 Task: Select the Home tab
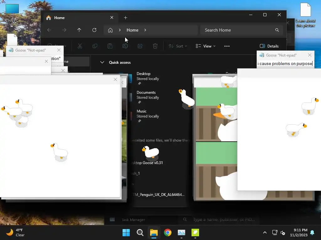click(80, 18)
